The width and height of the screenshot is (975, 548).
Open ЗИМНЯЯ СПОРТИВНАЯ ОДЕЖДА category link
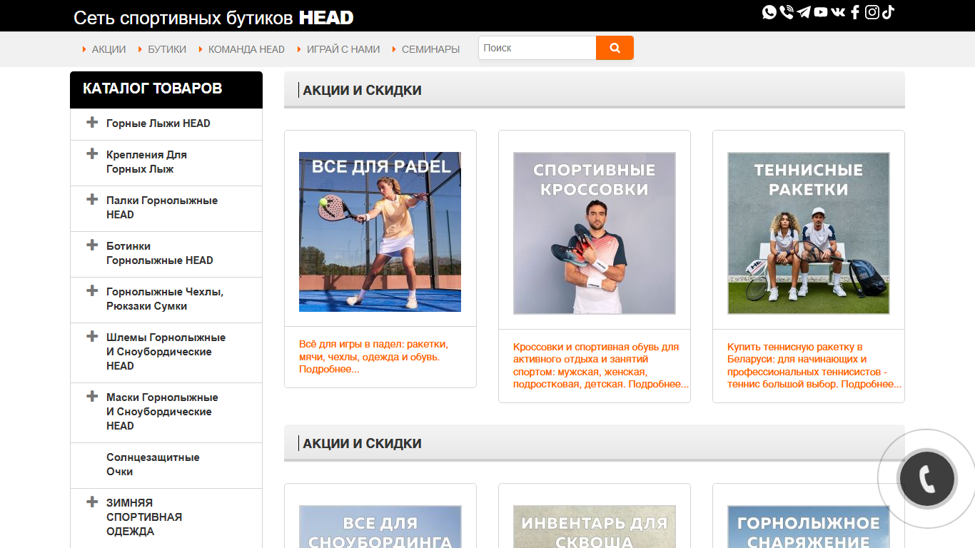click(144, 517)
